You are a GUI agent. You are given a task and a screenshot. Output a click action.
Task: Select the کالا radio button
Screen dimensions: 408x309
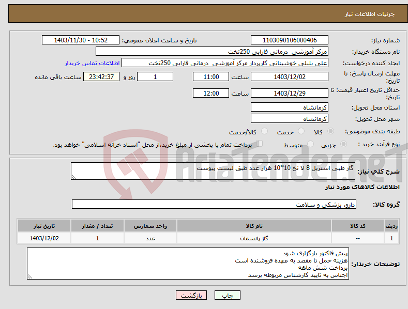(x=330, y=131)
